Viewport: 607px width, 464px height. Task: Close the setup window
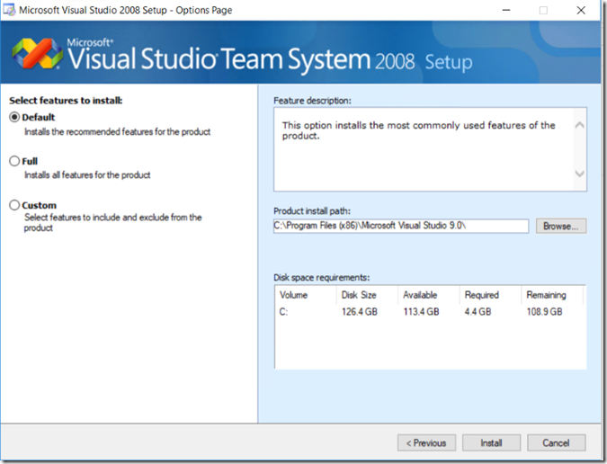581,10
